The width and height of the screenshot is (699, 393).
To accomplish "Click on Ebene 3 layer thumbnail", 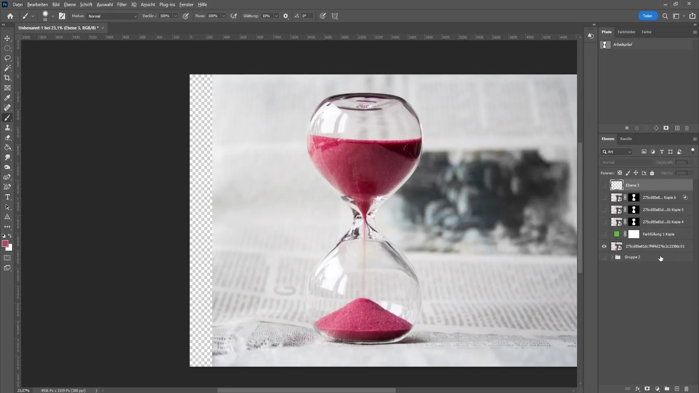I will point(616,185).
